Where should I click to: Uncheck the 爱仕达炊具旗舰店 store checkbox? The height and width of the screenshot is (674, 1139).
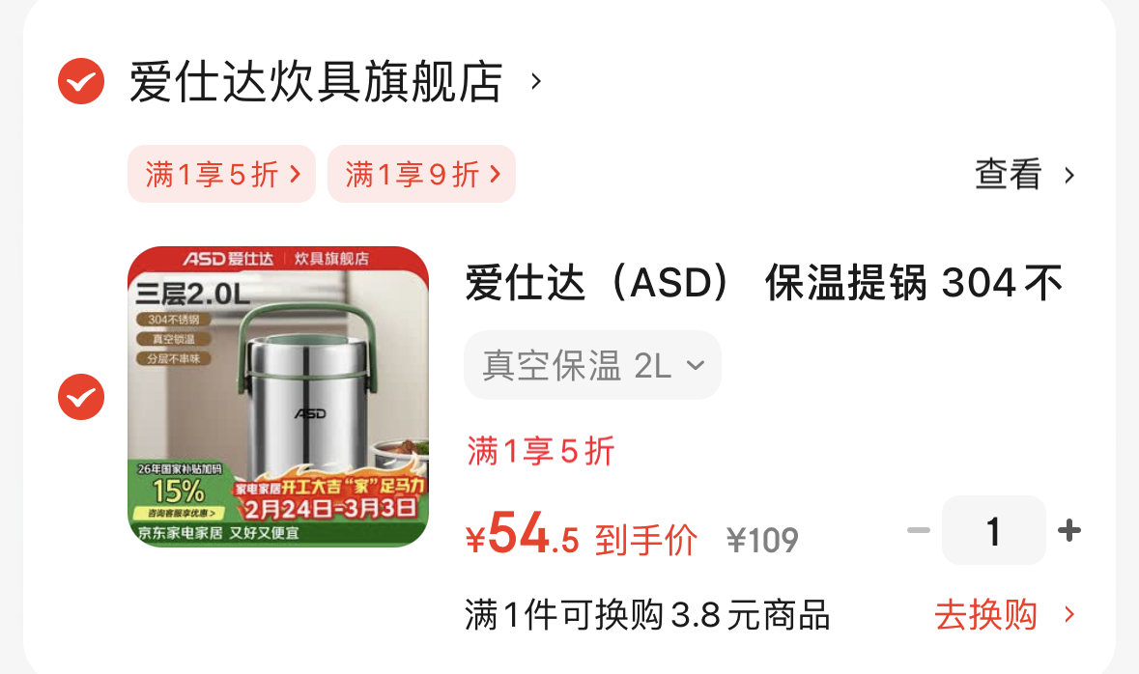click(80, 81)
